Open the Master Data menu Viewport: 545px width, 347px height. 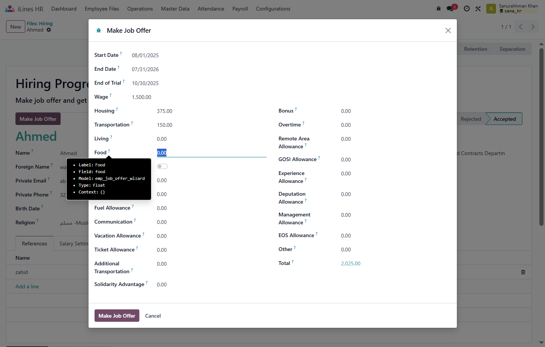175,9
